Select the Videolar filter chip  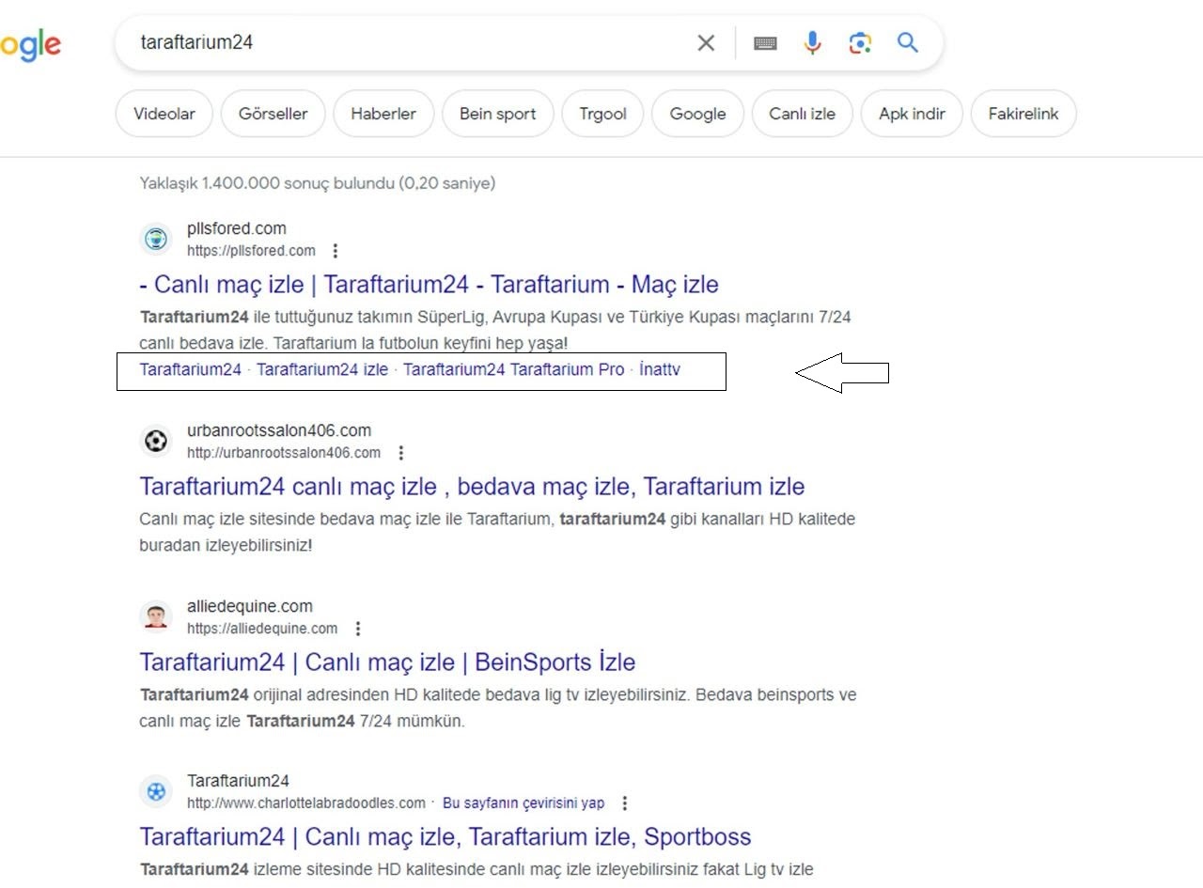pyautogui.click(x=164, y=114)
